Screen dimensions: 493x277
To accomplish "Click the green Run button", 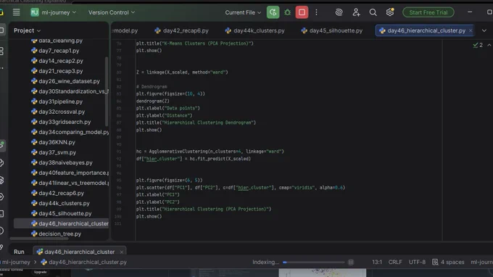I will (273, 12).
